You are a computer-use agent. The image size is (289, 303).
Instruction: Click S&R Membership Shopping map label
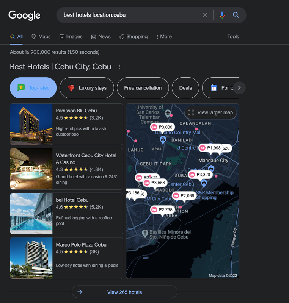tap(215, 195)
